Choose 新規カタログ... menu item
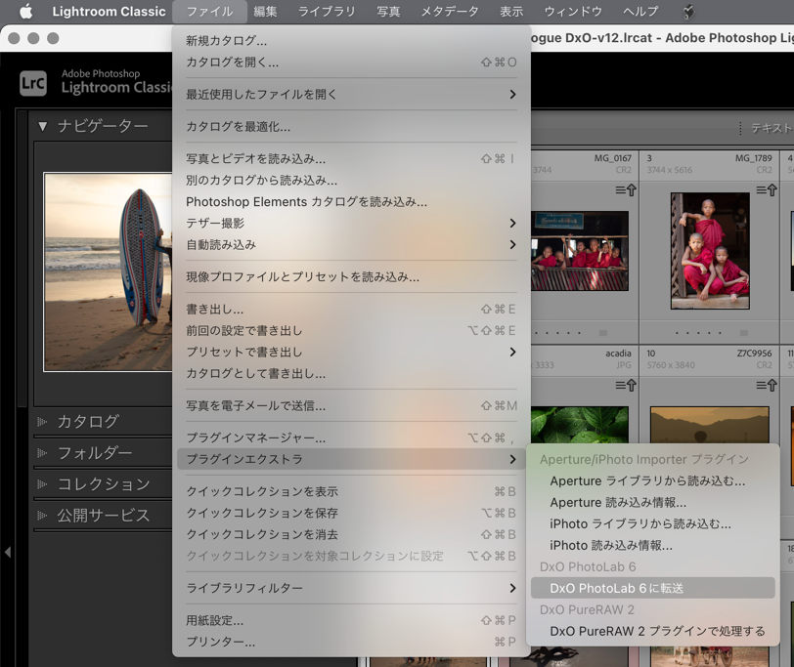 point(351,40)
